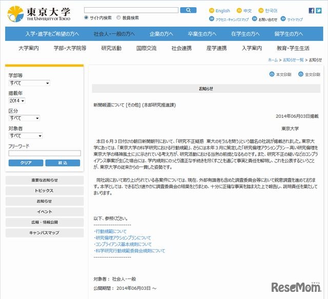Click 本文印刷 print link text
The width and height of the screenshot is (328, 299).
click(283, 74)
